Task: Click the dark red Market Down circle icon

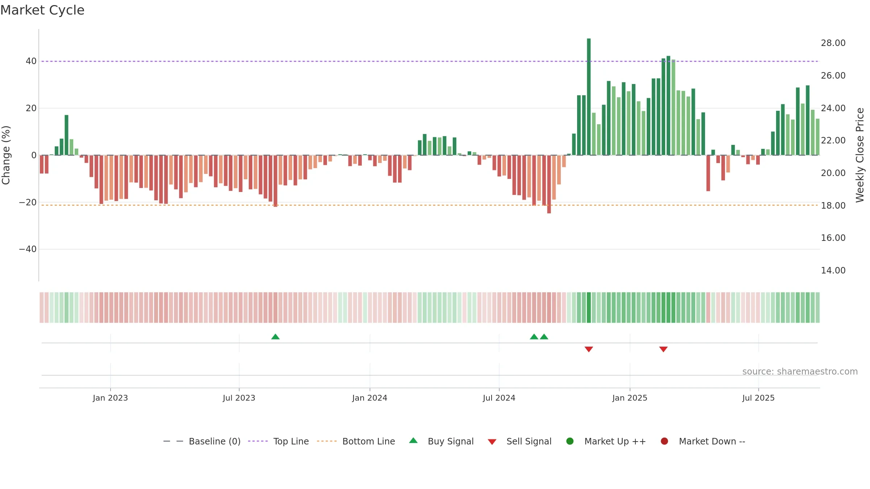Action: tap(664, 441)
